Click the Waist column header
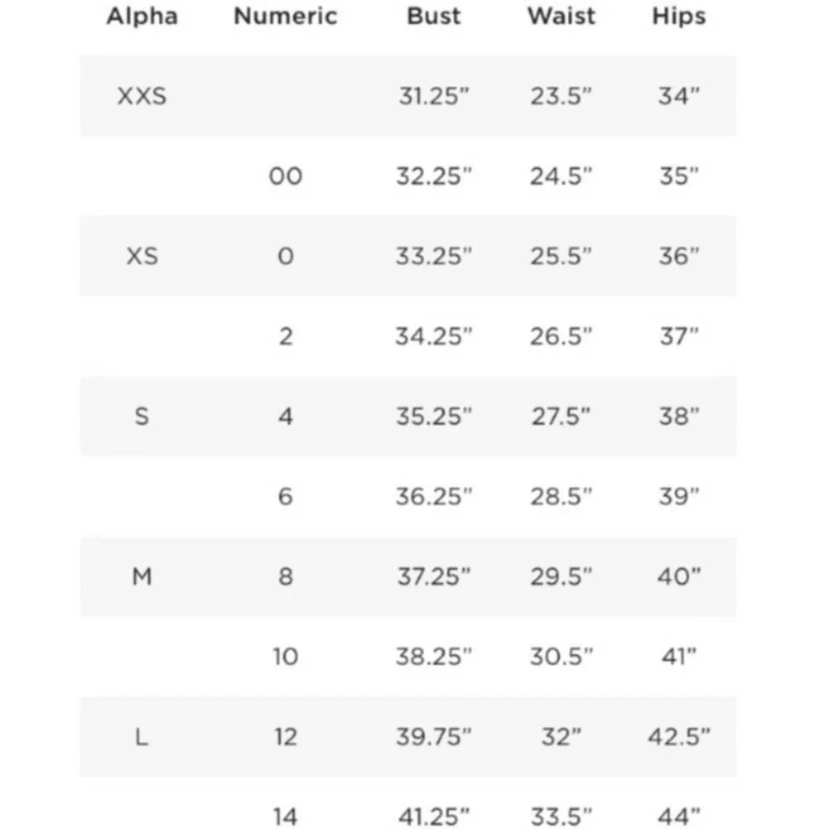 point(561,17)
